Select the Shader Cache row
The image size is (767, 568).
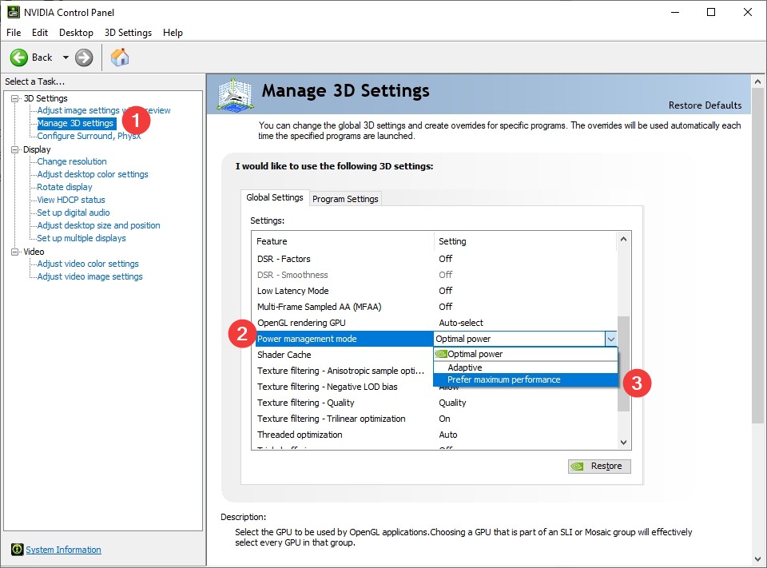point(344,355)
